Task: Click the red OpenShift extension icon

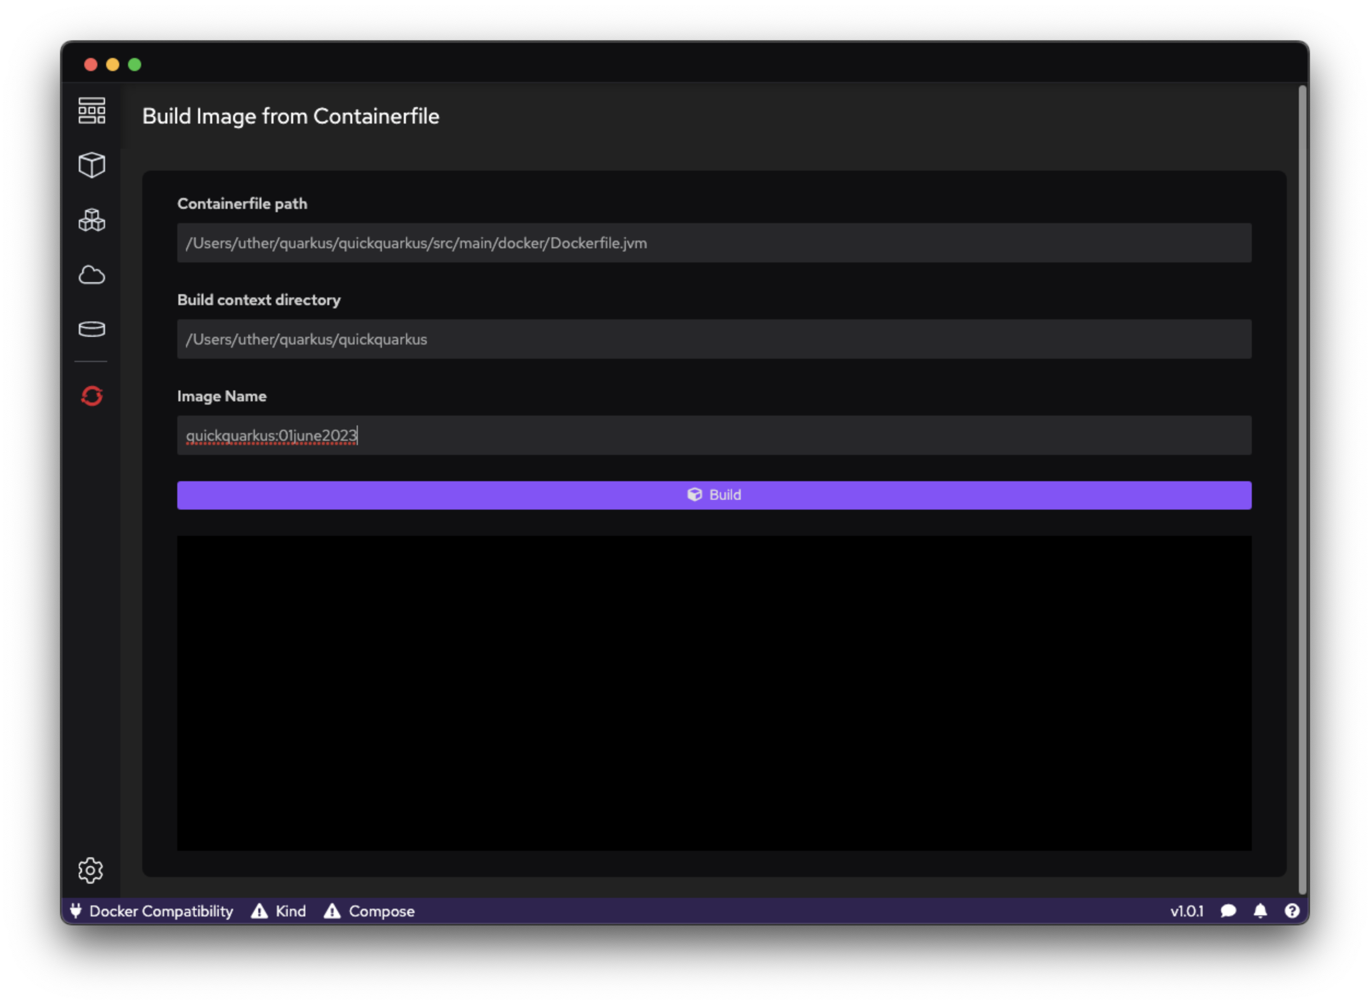Action: coord(92,396)
